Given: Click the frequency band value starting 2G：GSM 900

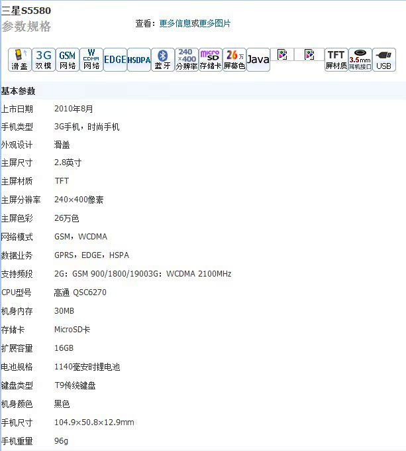Looking at the screenshot, I should coord(142,273).
